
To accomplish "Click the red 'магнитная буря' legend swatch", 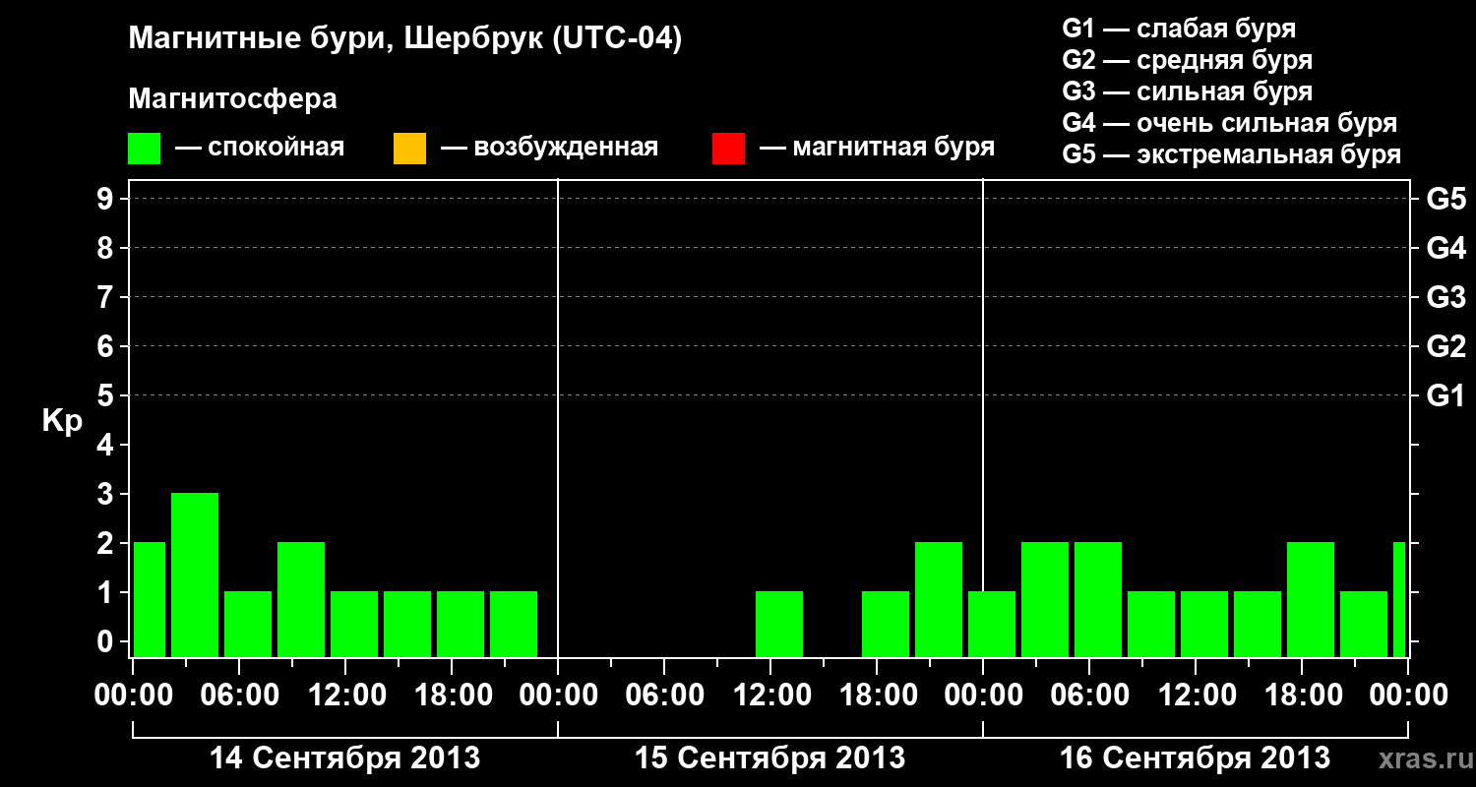I will [x=728, y=148].
